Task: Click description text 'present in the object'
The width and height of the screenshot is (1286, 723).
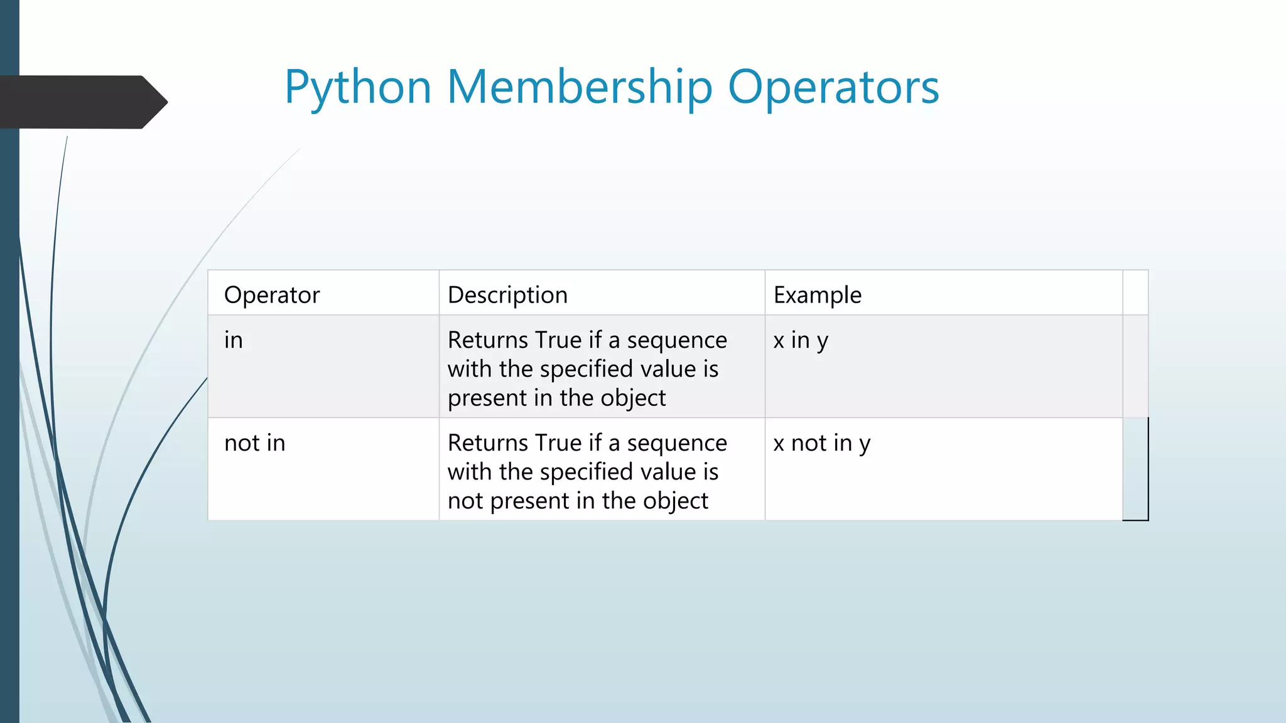Action: coord(556,399)
